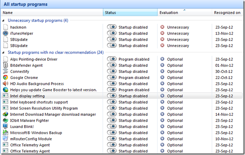Click Program disabled status for Game Booster updater
Viewport: 245px width, 155px height.
(x=134, y=90)
